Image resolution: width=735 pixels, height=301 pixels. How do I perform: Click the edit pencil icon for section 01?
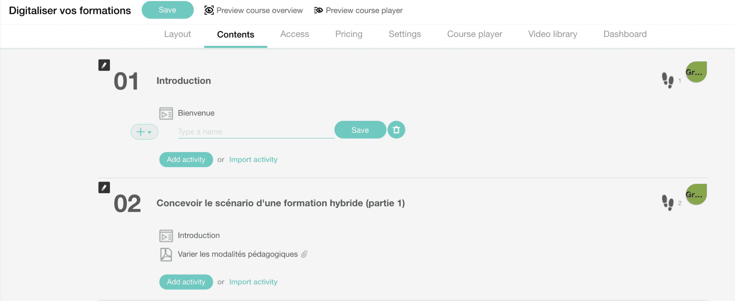point(104,65)
